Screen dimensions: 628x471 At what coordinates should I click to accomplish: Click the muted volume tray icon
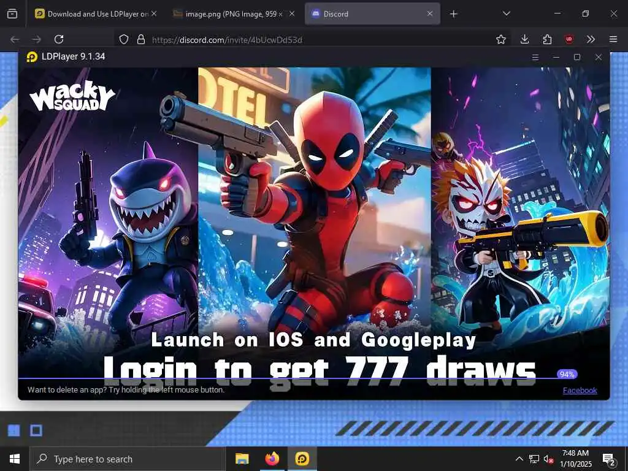click(x=548, y=459)
